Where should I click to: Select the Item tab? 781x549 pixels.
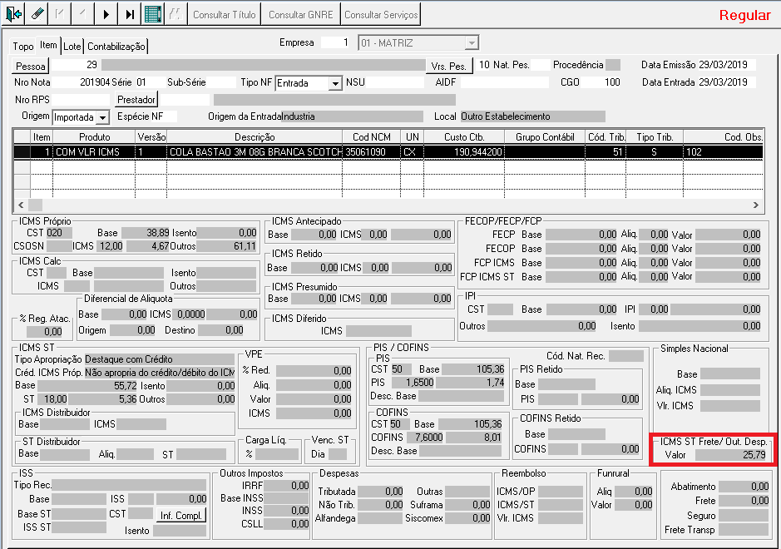[48, 45]
